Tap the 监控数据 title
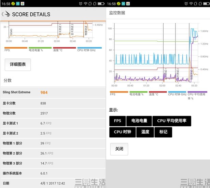This screenshot has width=210, height=188. pos(117,13)
